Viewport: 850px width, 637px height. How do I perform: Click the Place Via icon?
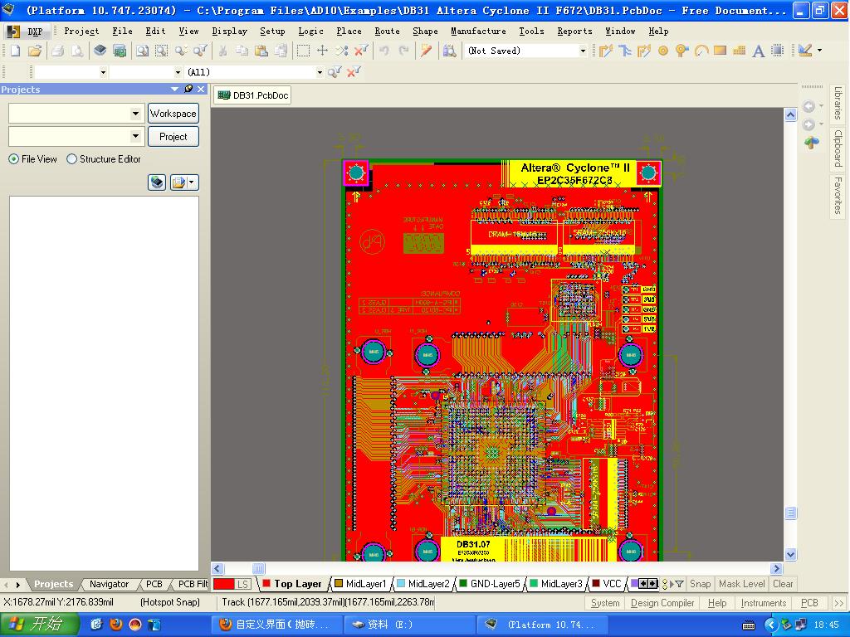click(x=681, y=51)
